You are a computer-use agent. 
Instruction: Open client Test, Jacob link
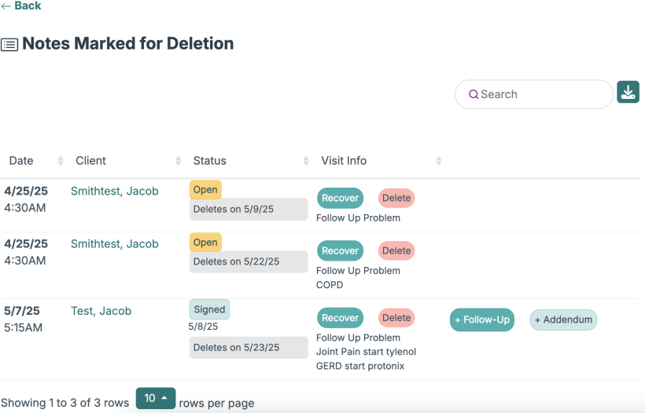tap(101, 311)
